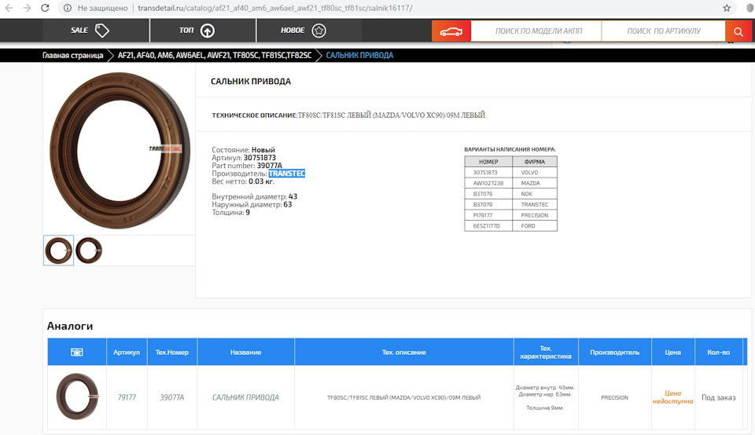Click the site info icon beside 'Не защищено'
755x435 pixels.
tap(68, 8)
